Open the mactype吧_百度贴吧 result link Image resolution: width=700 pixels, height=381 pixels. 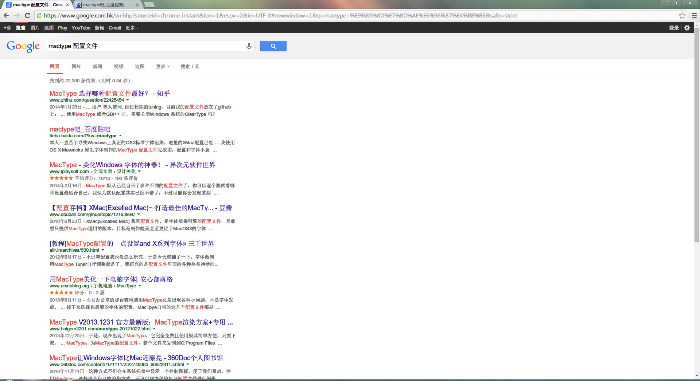[x=80, y=129]
